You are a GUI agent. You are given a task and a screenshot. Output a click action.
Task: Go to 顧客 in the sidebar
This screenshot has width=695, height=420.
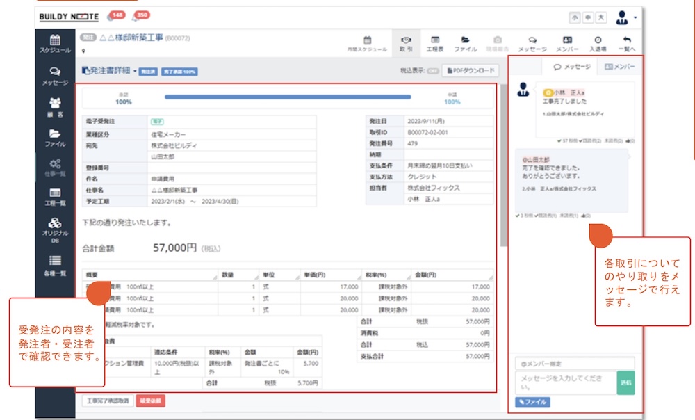click(x=55, y=106)
